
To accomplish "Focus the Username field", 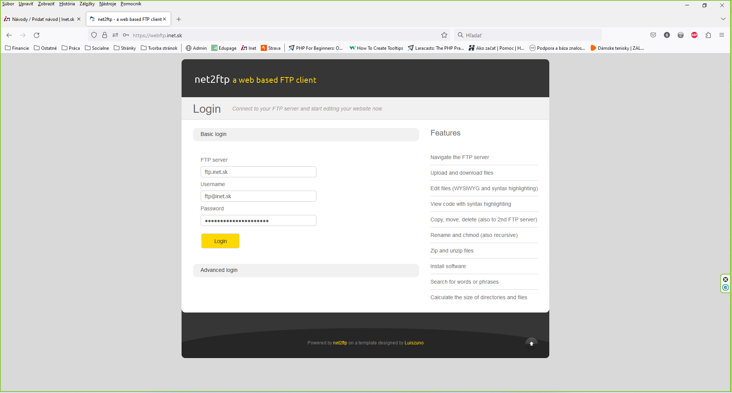I will tap(258, 196).
